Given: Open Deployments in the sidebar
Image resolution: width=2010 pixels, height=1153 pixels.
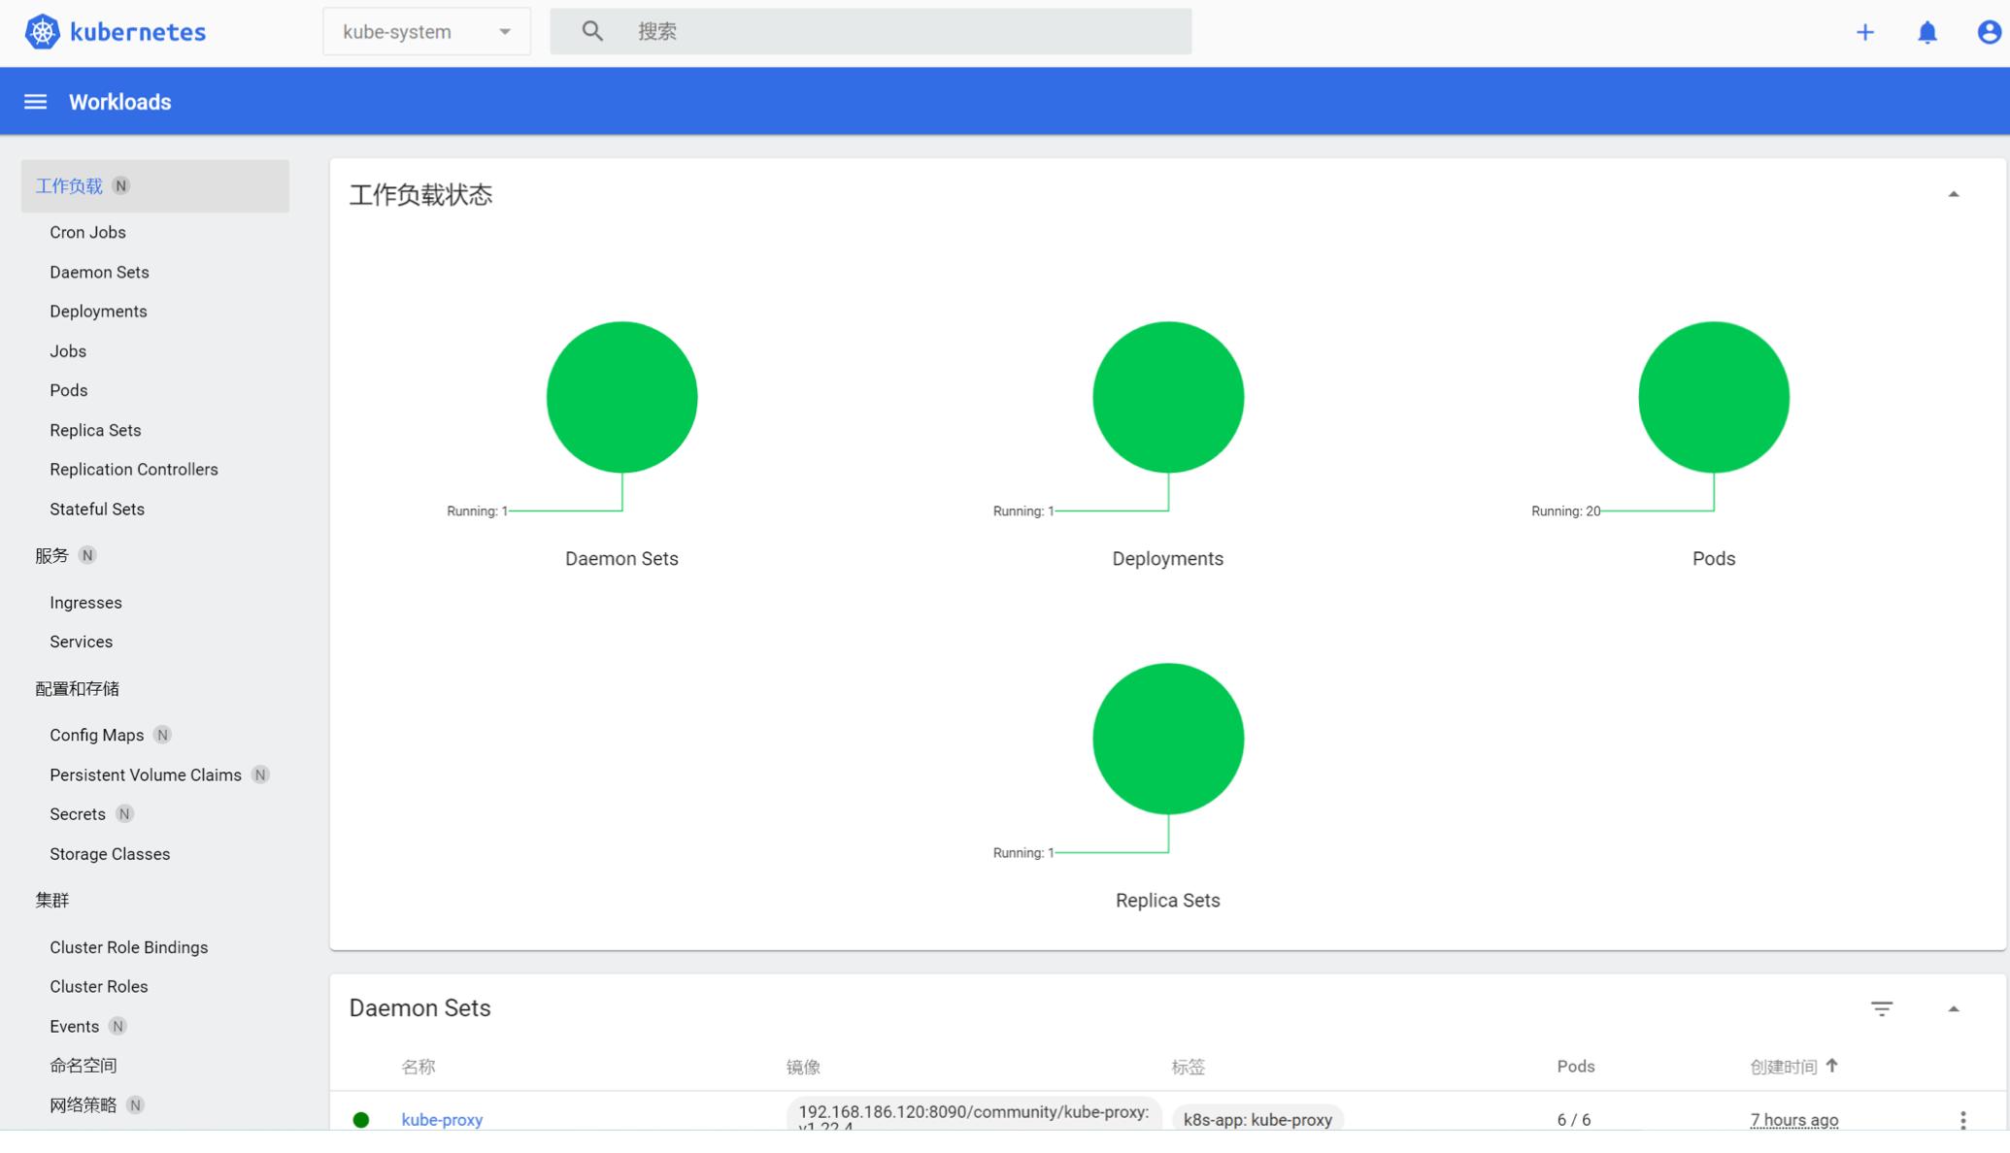Looking at the screenshot, I should pyautogui.click(x=98, y=312).
